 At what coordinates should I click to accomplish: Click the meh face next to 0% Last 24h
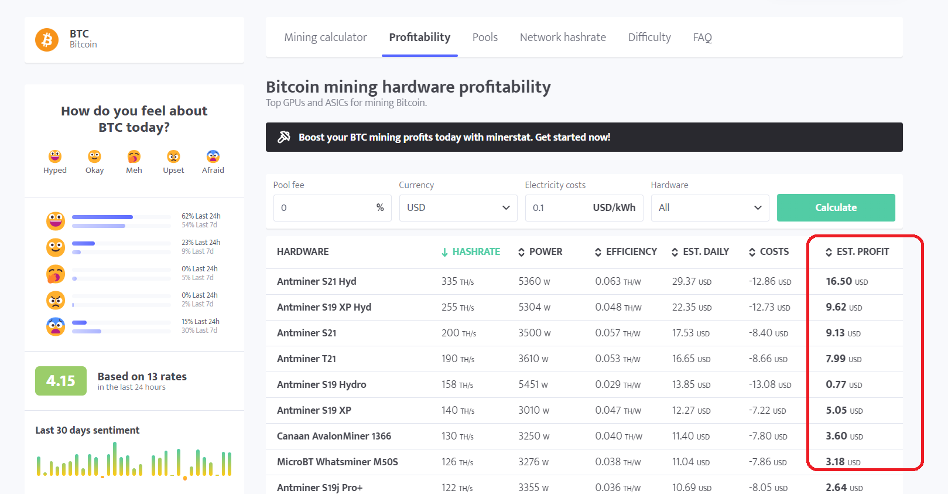pos(56,274)
